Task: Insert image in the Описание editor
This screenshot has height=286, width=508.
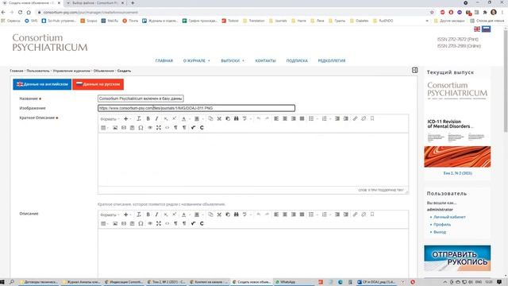Action: 115,224
